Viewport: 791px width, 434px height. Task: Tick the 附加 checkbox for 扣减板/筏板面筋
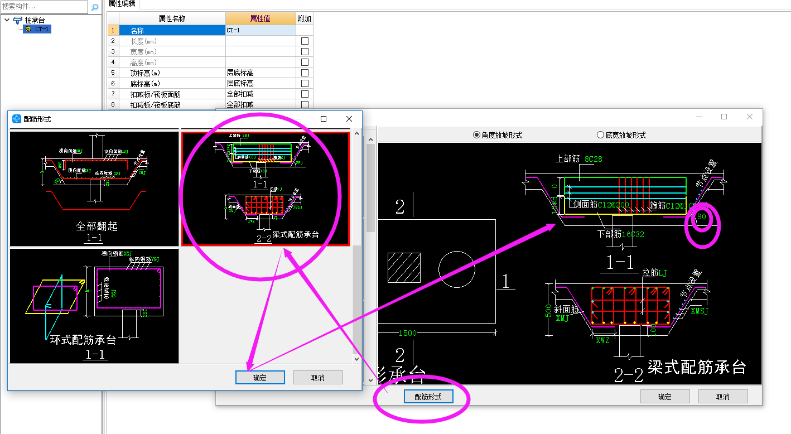pos(305,94)
